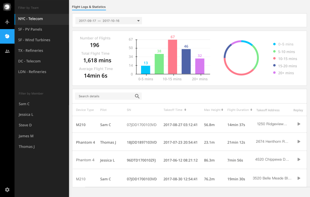Switch to Flight Logs & Statistics tab
The height and width of the screenshot is (197, 310).
pyautogui.click(x=89, y=7)
